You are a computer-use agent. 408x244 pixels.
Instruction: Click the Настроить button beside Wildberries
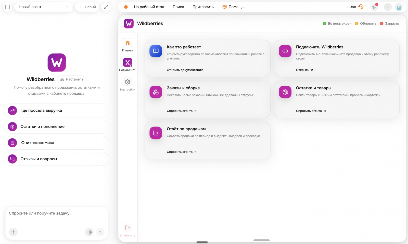click(72, 79)
